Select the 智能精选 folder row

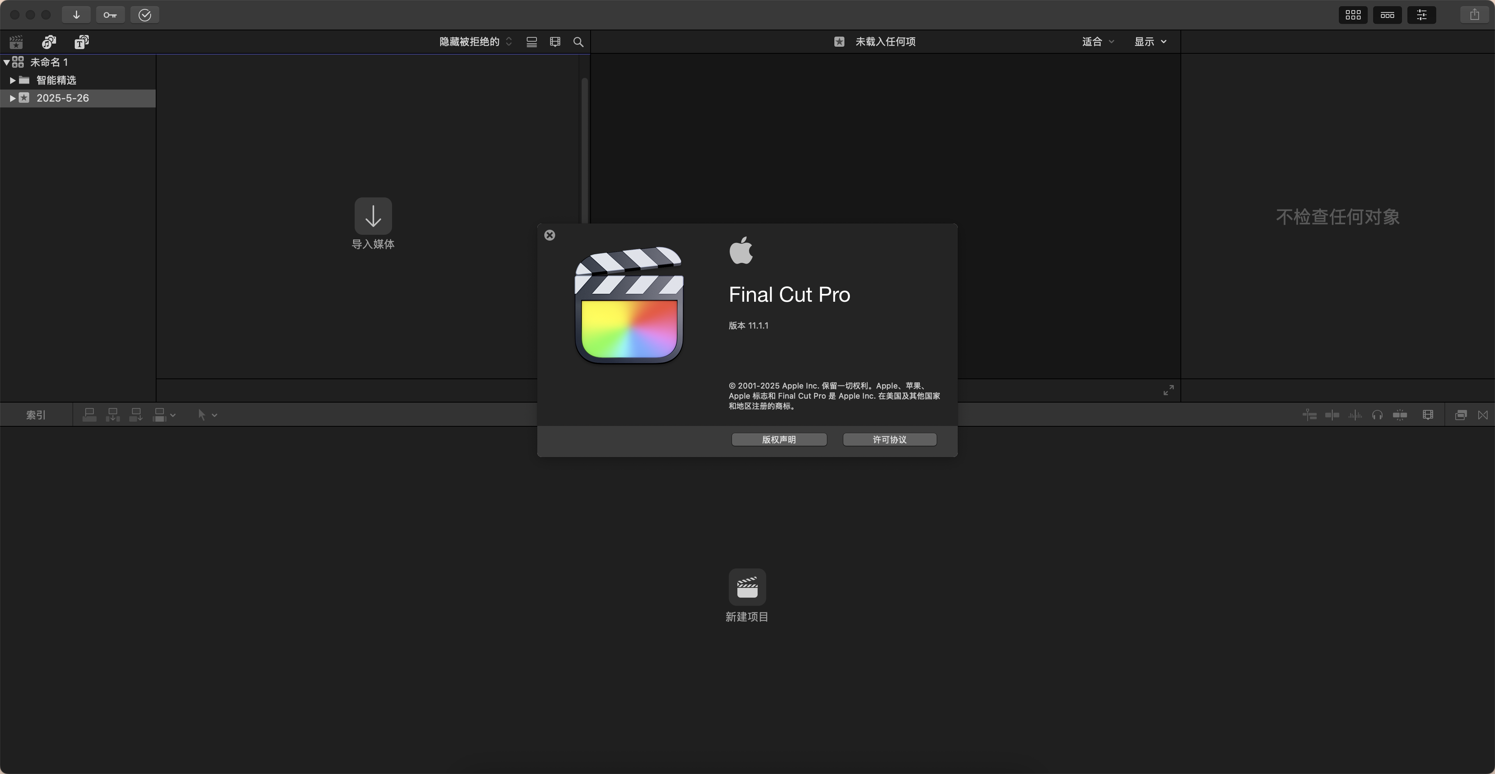tap(78, 80)
